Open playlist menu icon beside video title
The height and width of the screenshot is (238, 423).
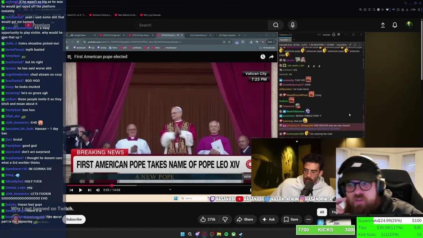click(69, 57)
